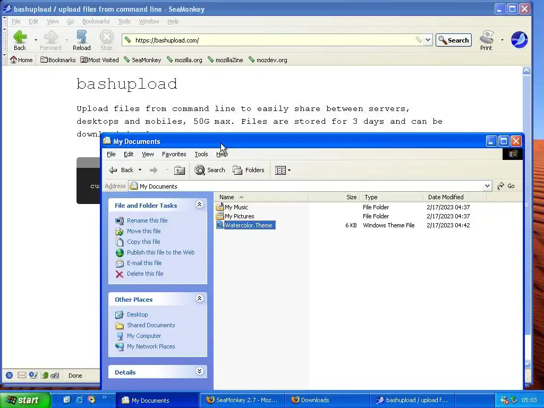Open the Back history dropdown arrow in SeaMonkey
This screenshot has width=544, height=408.
tap(36, 40)
